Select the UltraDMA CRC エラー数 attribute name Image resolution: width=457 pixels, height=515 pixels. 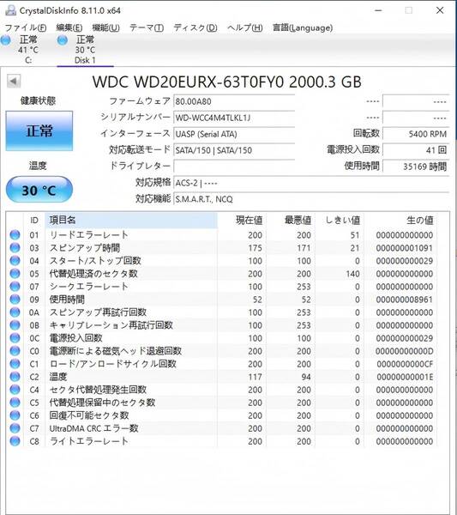(93, 428)
